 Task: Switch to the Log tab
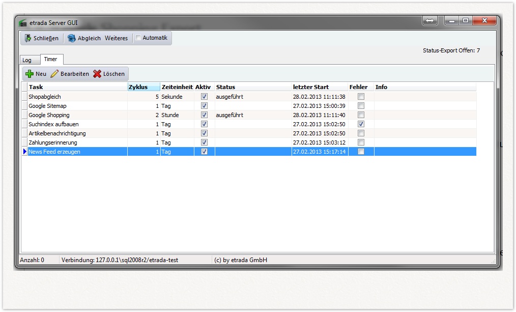click(x=28, y=60)
